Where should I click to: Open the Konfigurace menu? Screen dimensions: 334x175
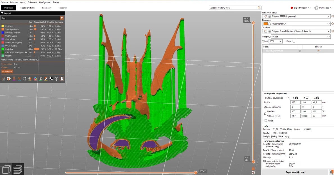(x=45, y=2)
